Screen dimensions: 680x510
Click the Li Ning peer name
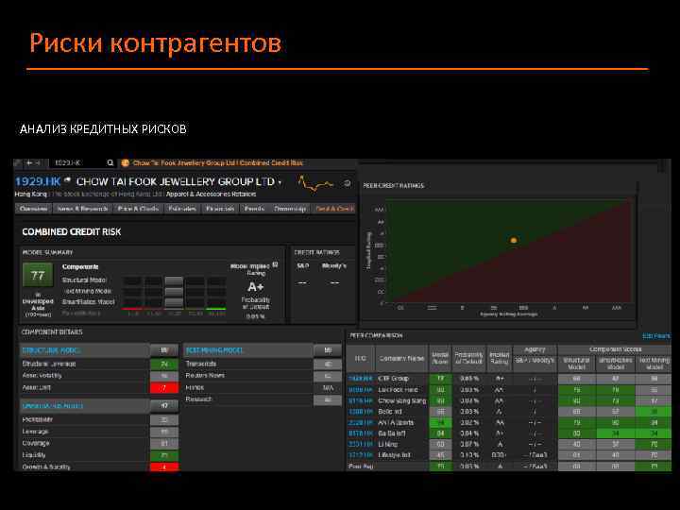click(387, 445)
